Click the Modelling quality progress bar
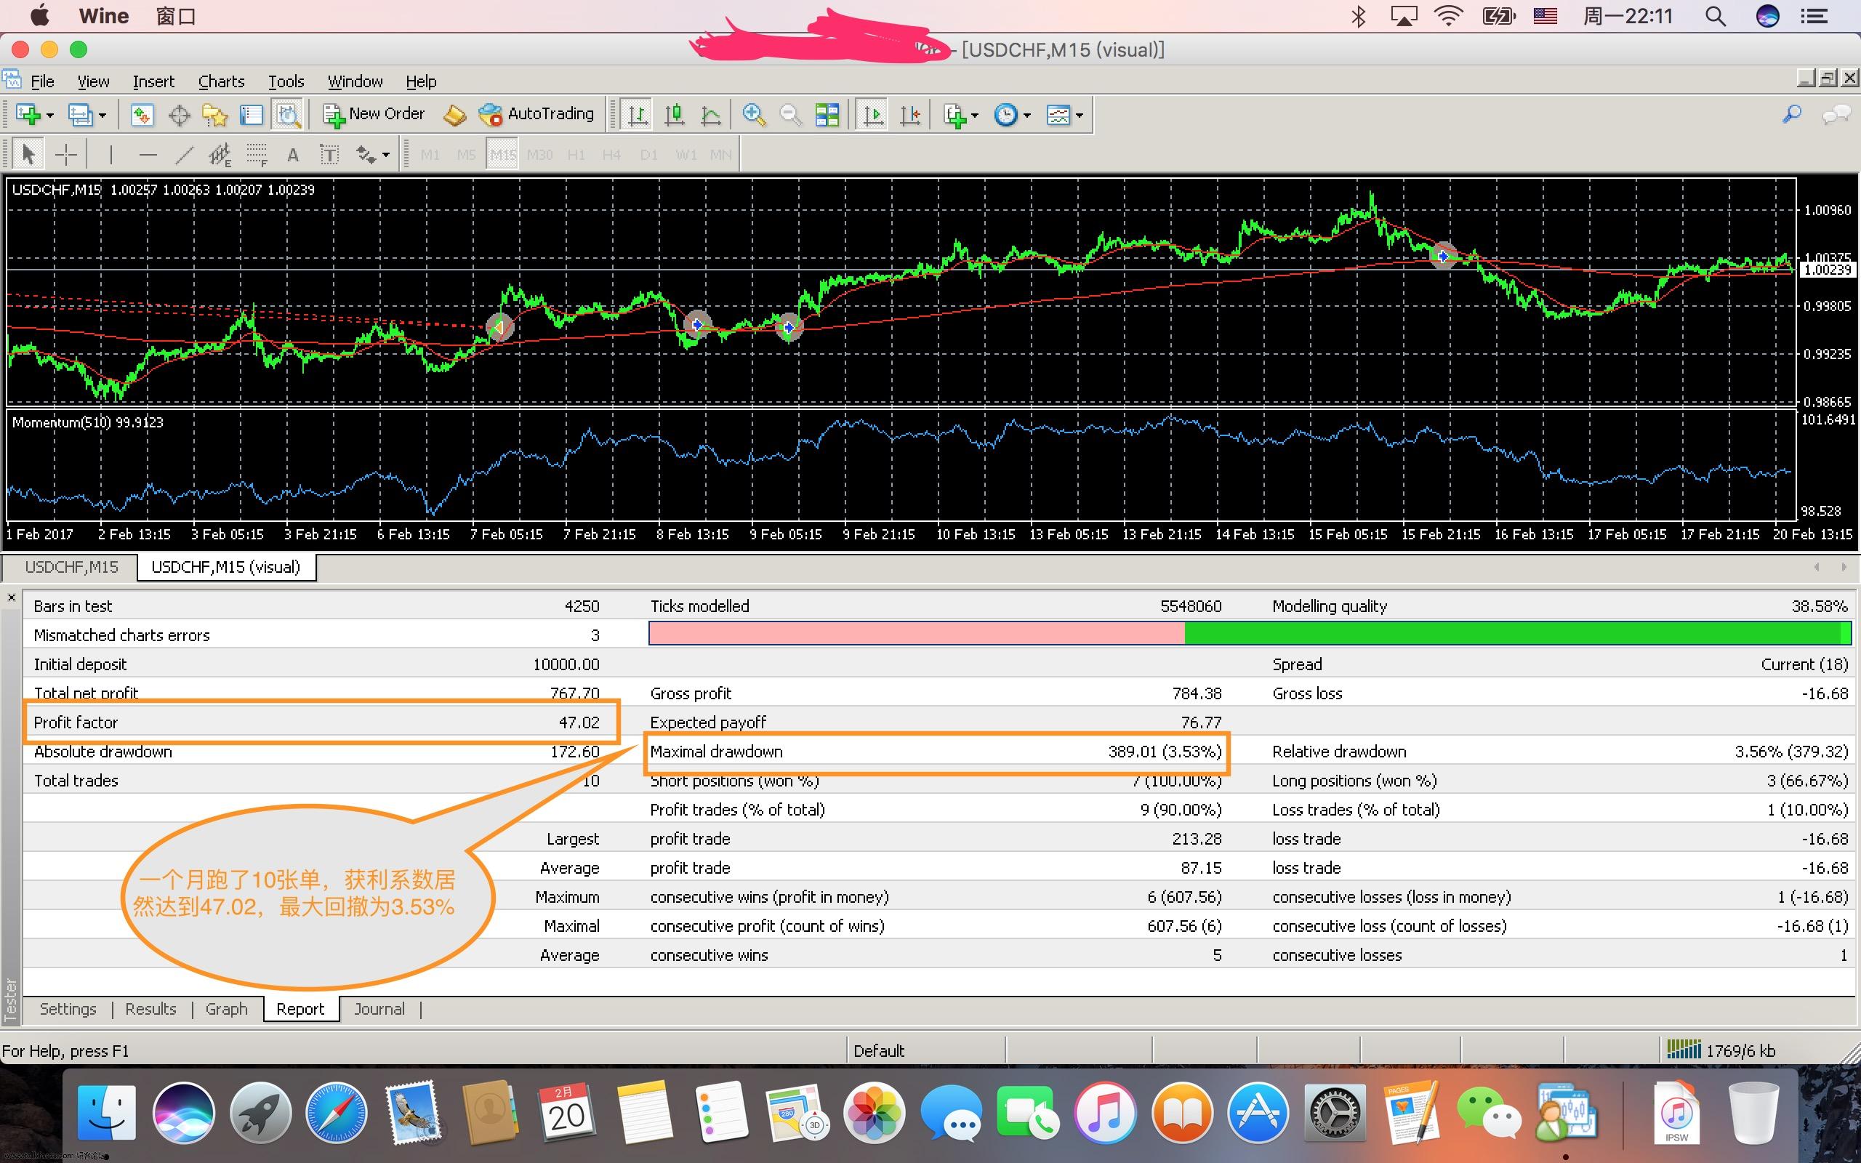The height and width of the screenshot is (1163, 1861). pyautogui.click(x=1250, y=633)
